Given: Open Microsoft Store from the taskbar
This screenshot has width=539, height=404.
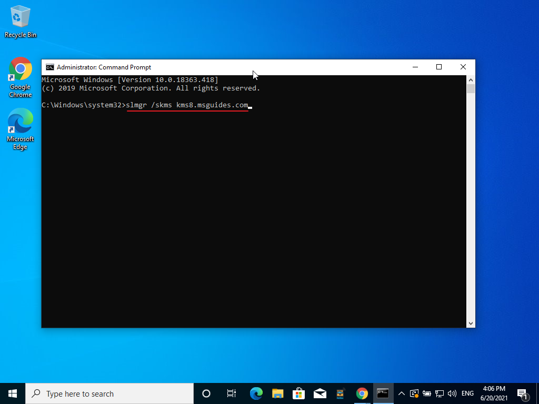Looking at the screenshot, I should 299,393.
